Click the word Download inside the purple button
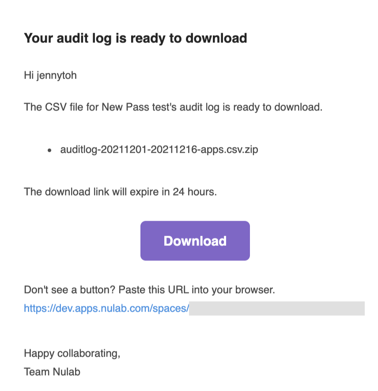 pyautogui.click(x=195, y=241)
